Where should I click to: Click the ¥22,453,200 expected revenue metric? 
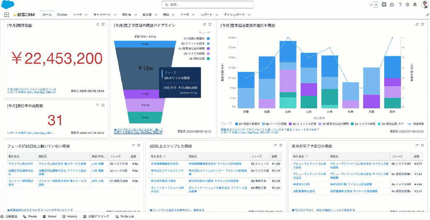(x=57, y=58)
